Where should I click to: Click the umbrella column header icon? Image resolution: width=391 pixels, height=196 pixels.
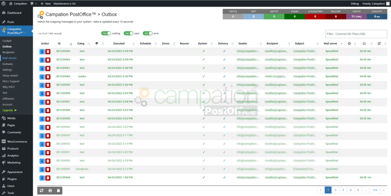point(97,43)
